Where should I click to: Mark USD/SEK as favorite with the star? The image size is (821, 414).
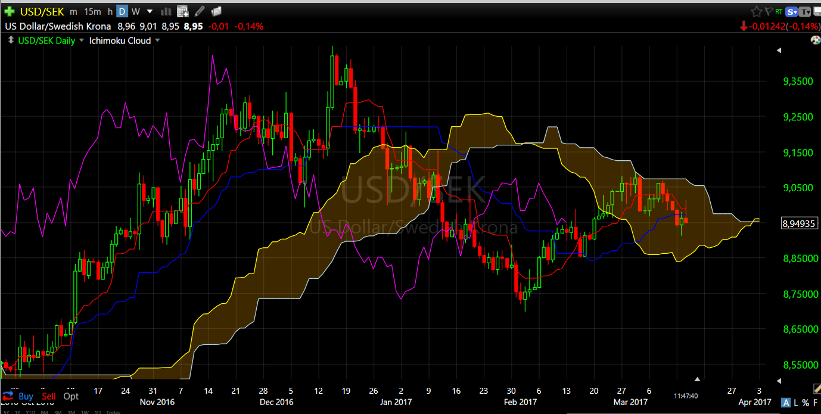click(x=757, y=11)
